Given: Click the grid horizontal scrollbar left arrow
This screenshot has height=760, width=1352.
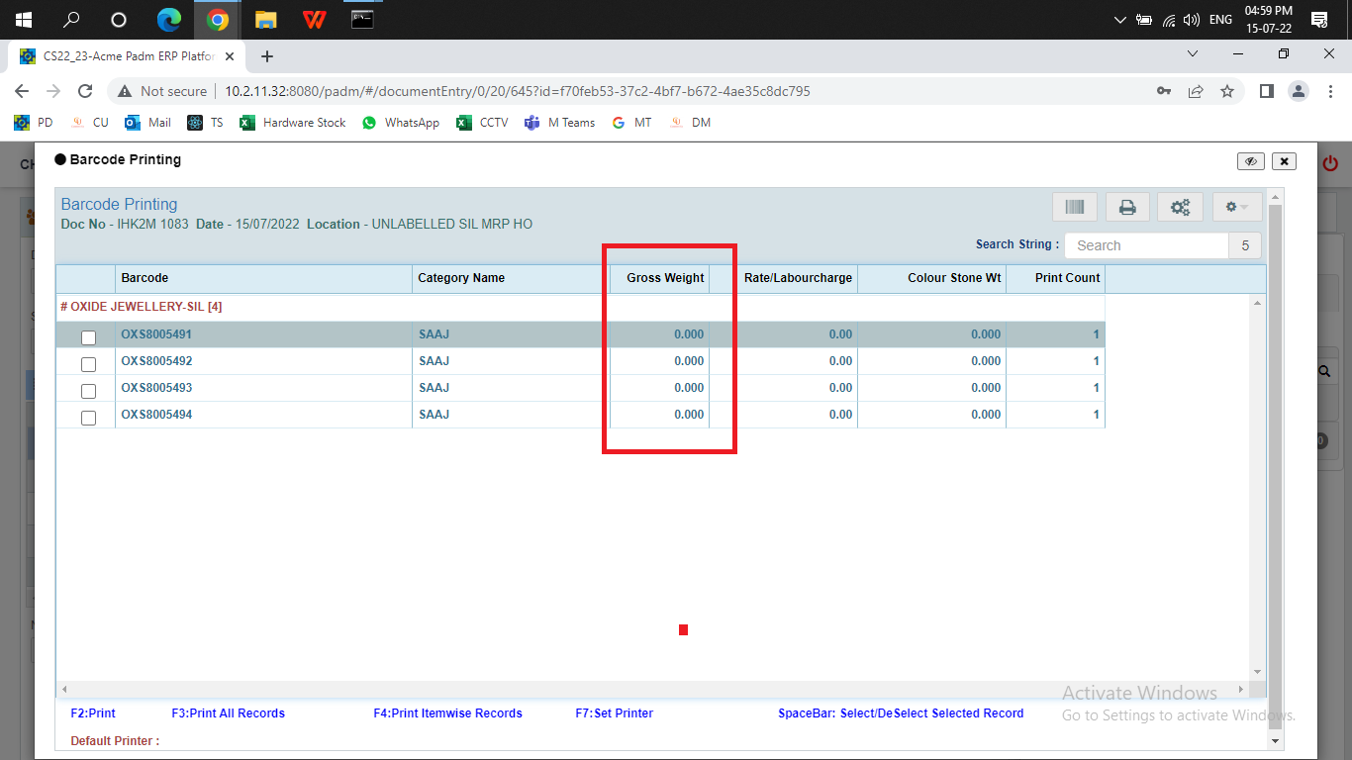Looking at the screenshot, I should [x=63, y=689].
